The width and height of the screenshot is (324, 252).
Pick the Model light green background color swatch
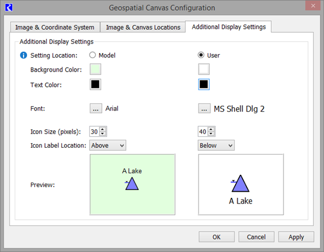click(96, 69)
